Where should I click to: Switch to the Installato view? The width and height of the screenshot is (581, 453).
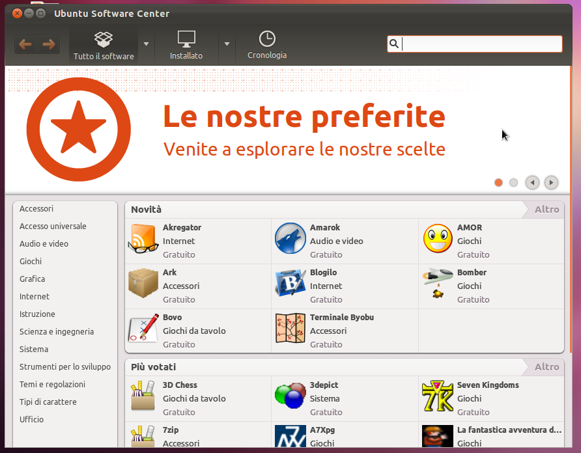pyautogui.click(x=186, y=45)
